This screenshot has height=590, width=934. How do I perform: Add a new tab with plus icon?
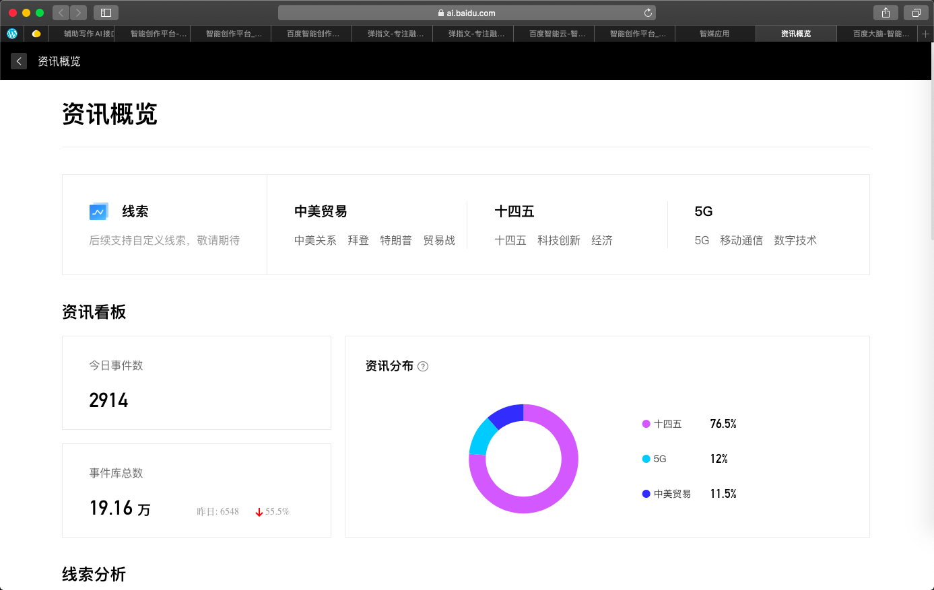925,34
